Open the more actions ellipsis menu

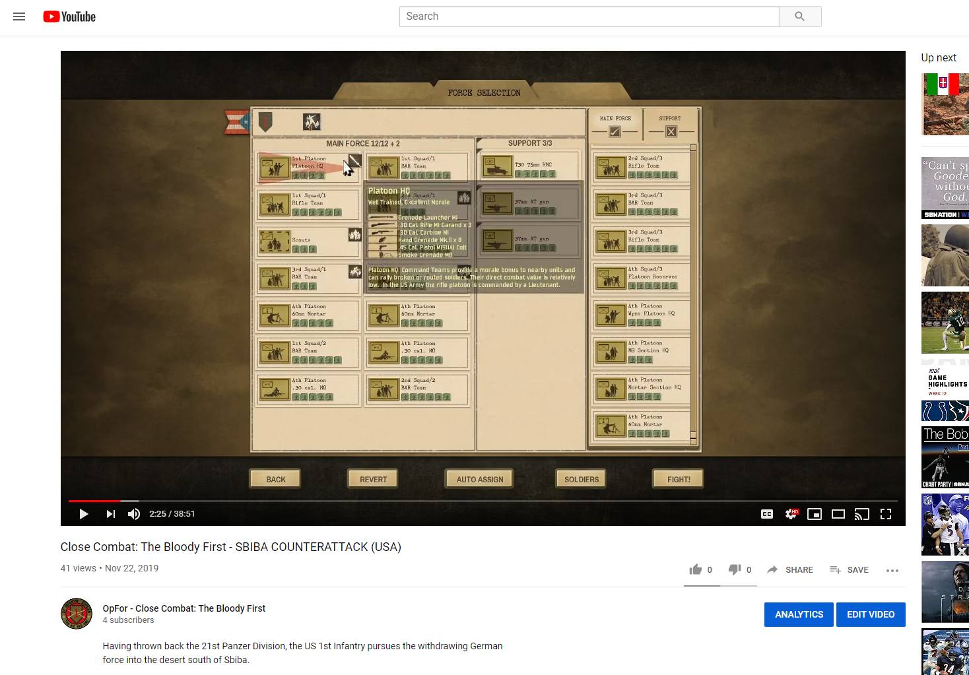(892, 570)
